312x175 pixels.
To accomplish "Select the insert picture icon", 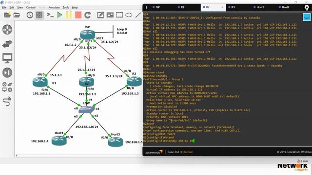I will pos(110,15).
